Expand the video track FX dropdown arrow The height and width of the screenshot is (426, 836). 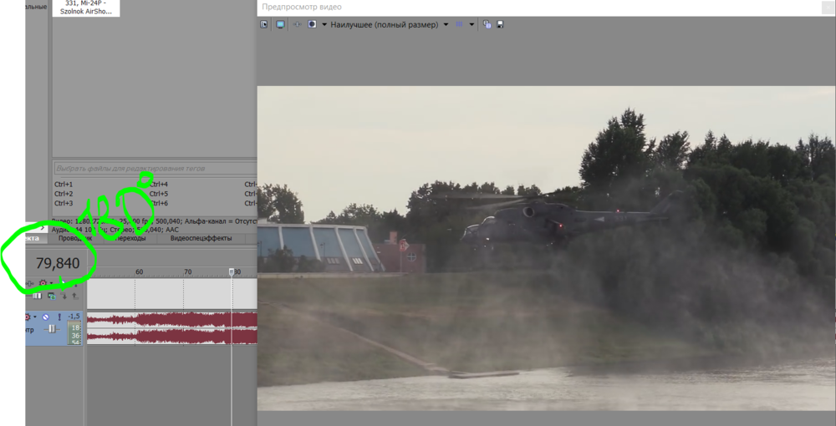[51, 283]
